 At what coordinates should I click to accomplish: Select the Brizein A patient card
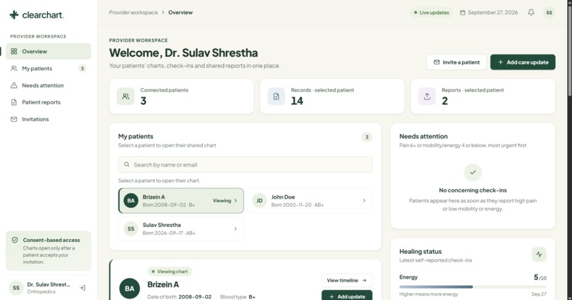coord(181,201)
